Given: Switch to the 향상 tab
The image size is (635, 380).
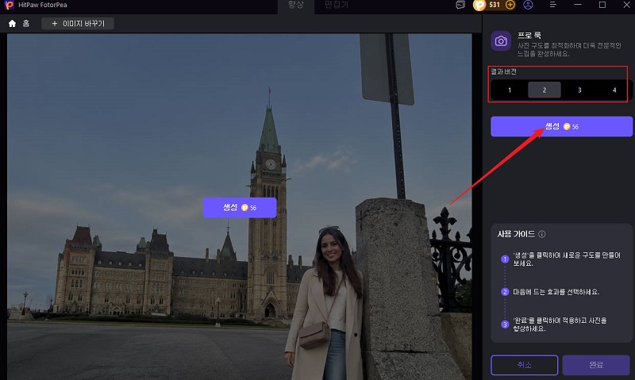Looking at the screenshot, I should click(x=295, y=5).
